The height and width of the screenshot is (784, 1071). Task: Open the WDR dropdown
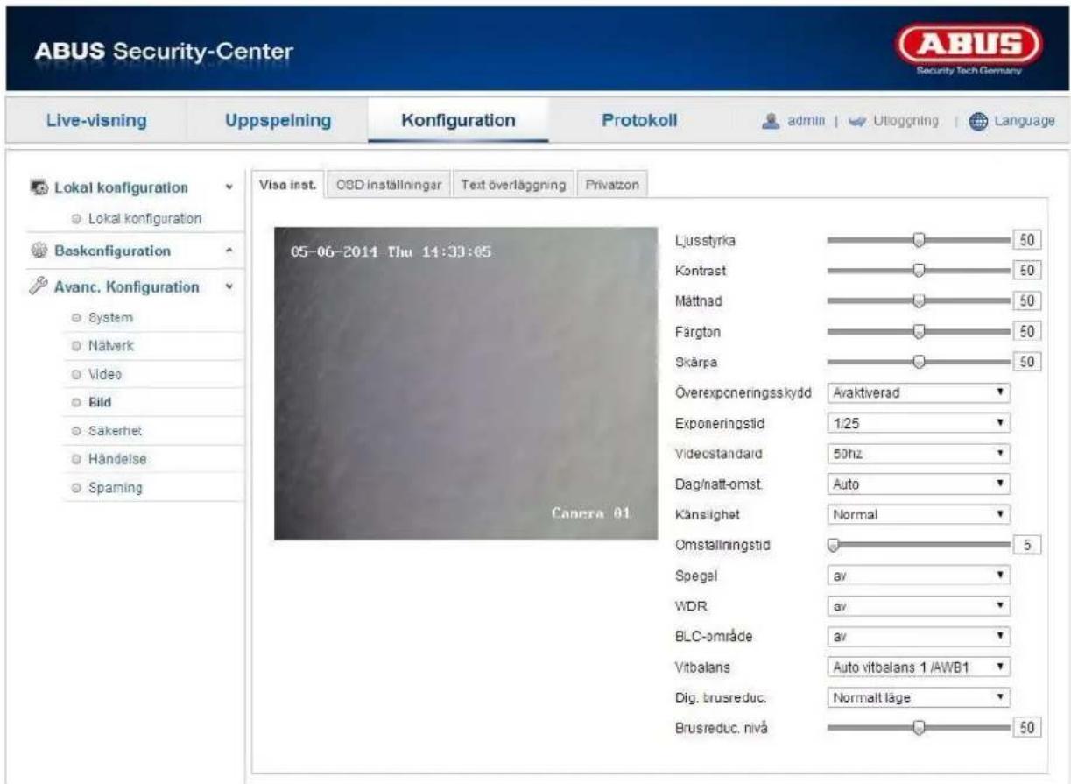pos(919,606)
